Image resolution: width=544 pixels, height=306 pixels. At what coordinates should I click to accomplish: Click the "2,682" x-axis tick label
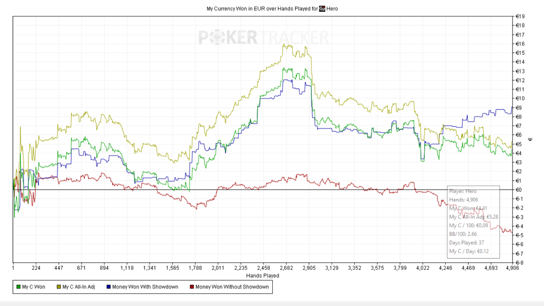click(x=286, y=268)
